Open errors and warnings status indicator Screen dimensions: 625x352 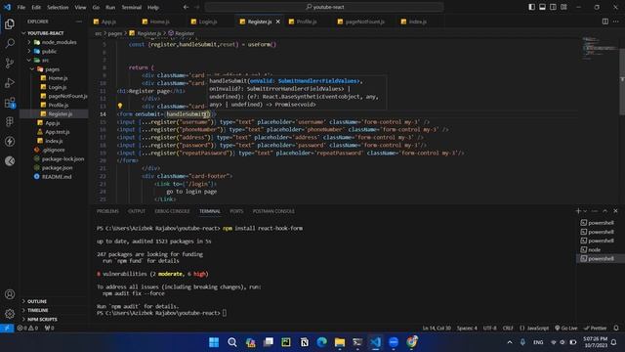pos(27,329)
